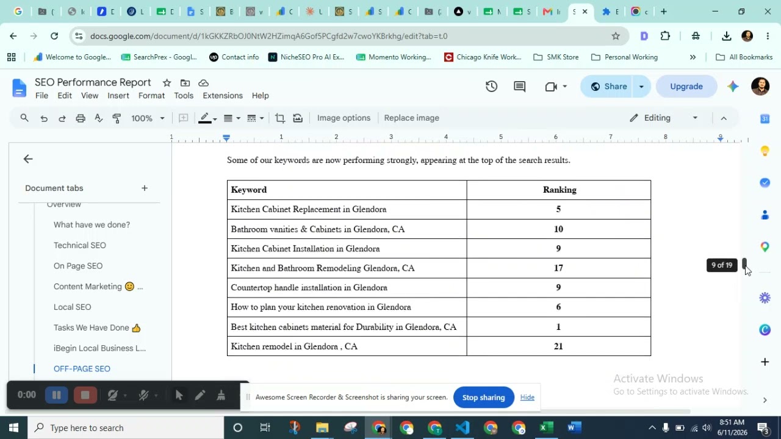Print the document
781x439 pixels.
[x=80, y=118]
